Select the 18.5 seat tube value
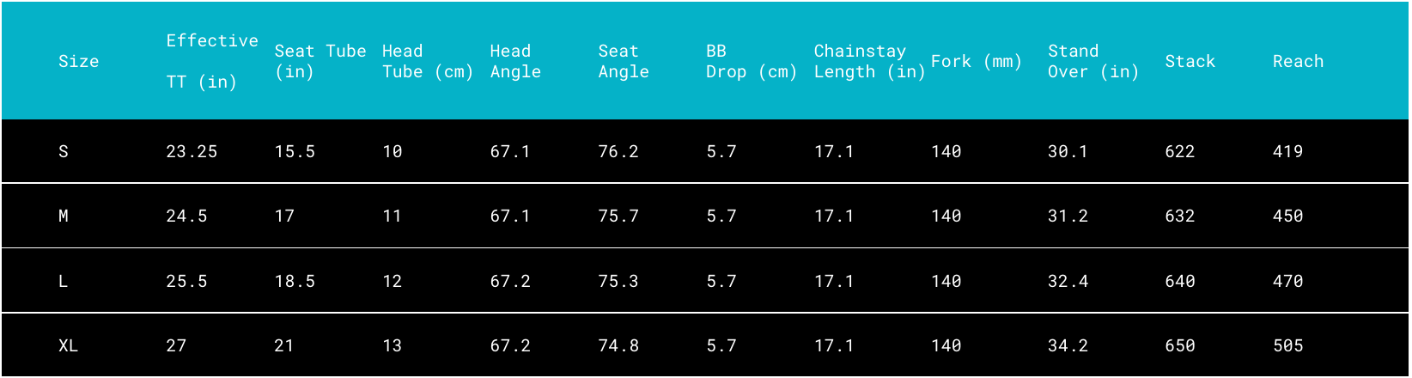Screen dimensions: 1412x378 (x=295, y=281)
